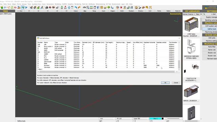Click the orange chain link toolbar icon
The width and height of the screenshot is (217, 122).
click(19, 7)
